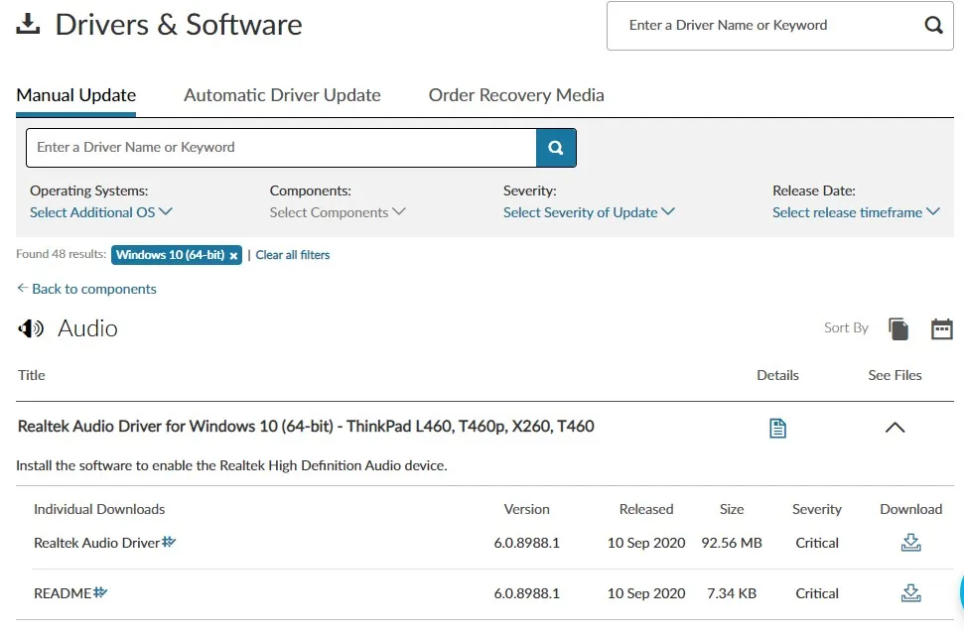This screenshot has height=636, width=964.
Task: Click Clear all filters link
Action: (x=293, y=255)
